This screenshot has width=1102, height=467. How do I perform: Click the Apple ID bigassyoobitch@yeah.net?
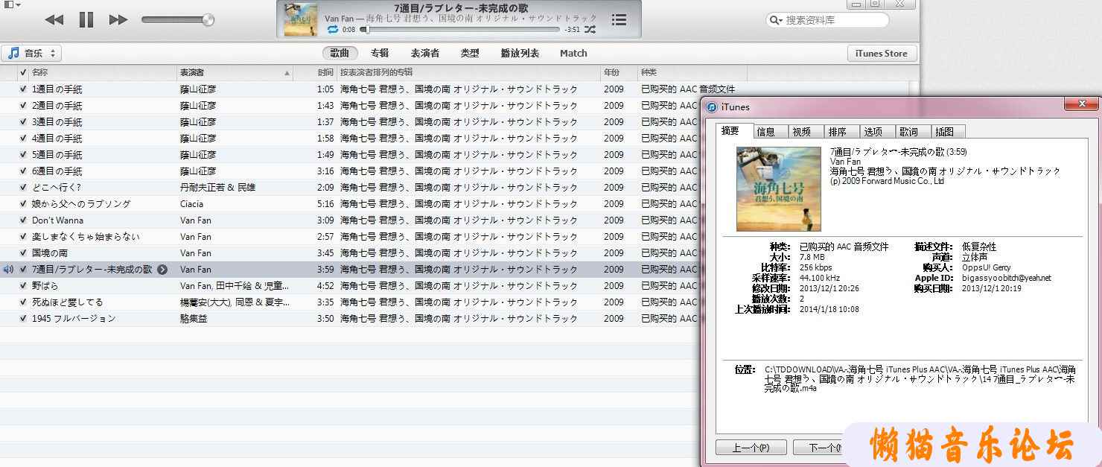(1007, 278)
